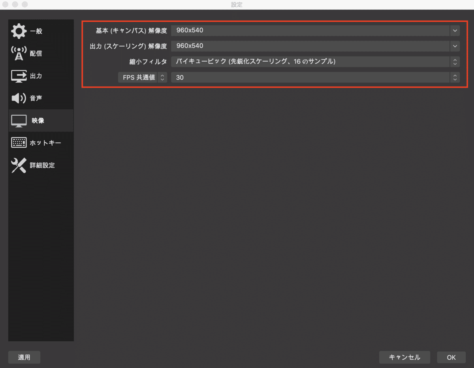Image resolution: width=474 pixels, height=368 pixels.
Task: Click the 出力 (Output) settings icon
Action: tap(18, 76)
